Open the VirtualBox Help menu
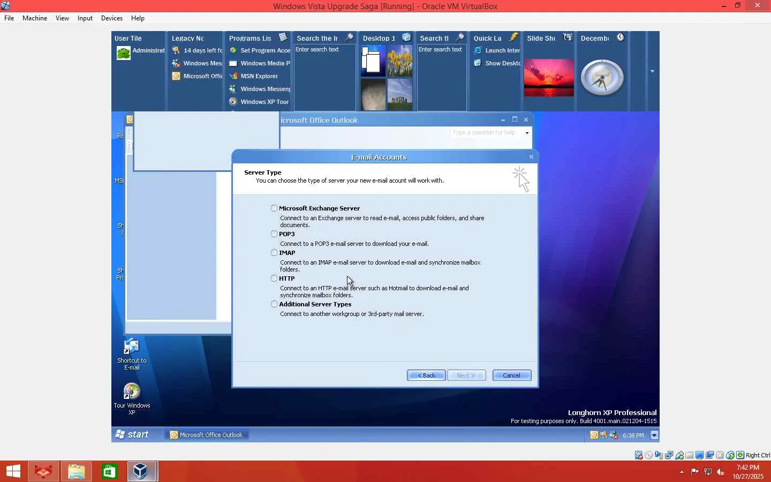This screenshot has width=771, height=482. [138, 18]
